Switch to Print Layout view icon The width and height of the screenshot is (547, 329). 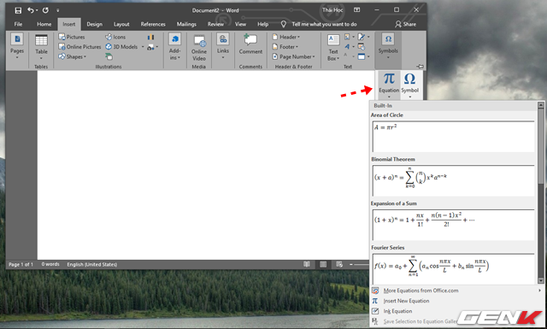point(323,264)
